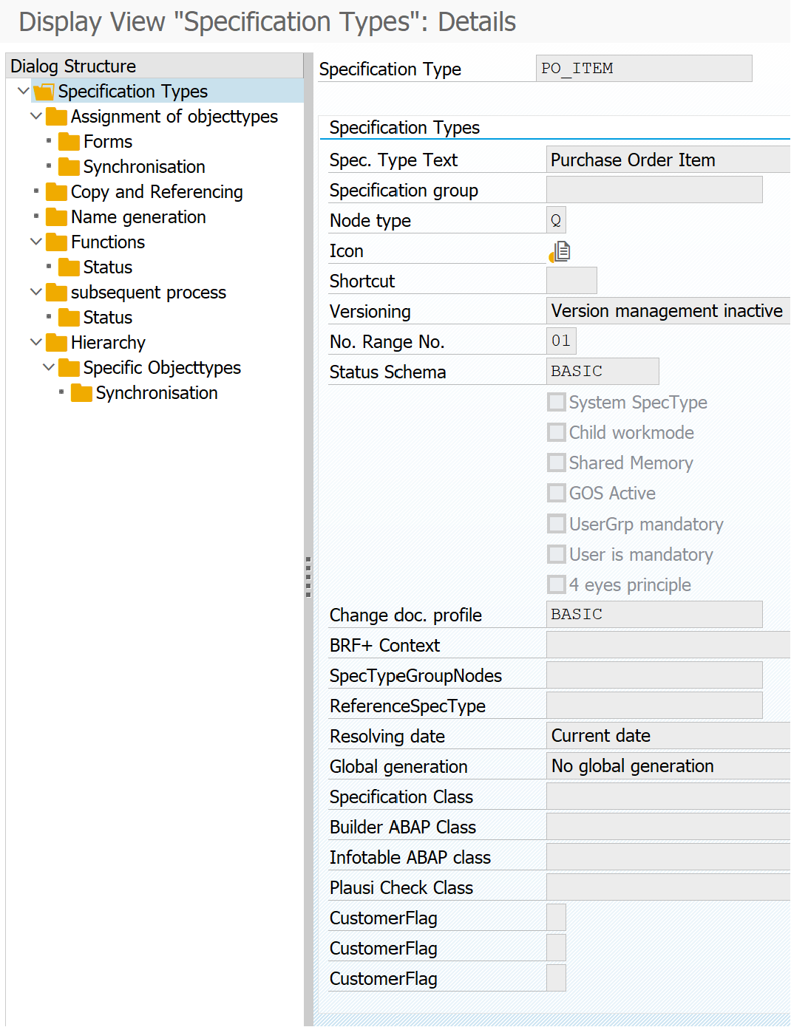The image size is (791, 1027).
Task: Click the Forms folder icon
Action: (69, 142)
